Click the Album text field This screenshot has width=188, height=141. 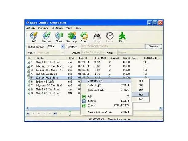click(x=93, y=53)
